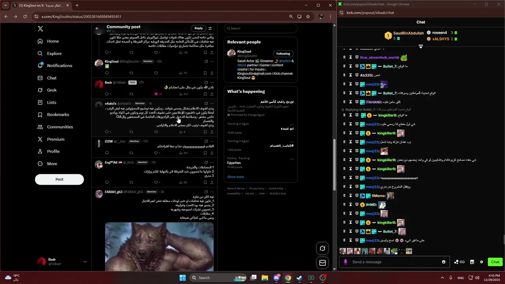Click Grok icon on KingSoul's reply
505x284 pixels.
[206, 62]
